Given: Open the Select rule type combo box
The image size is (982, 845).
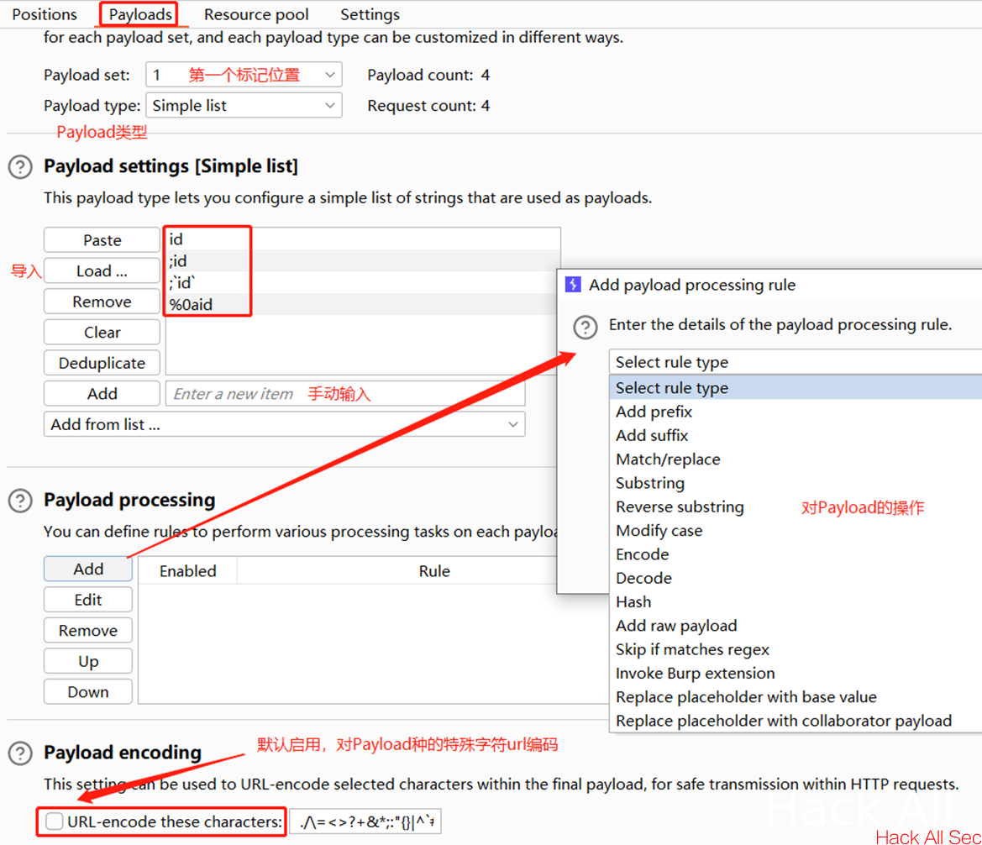Looking at the screenshot, I should coord(796,362).
